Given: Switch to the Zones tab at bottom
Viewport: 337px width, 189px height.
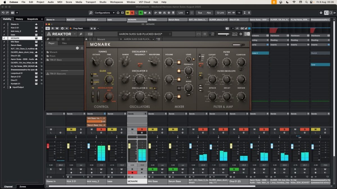Looking at the screenshot, I should [23, 186].
